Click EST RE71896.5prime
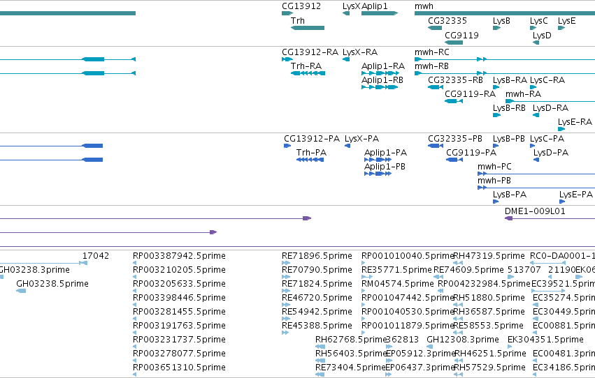The image size is (595, 378). [317, 256]
